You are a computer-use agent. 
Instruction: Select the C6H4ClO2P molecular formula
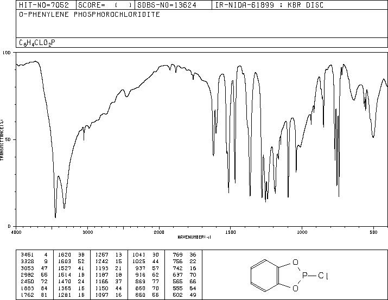click(x=37, y=43)
